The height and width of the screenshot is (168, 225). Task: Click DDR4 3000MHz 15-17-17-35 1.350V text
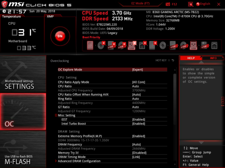83,140
